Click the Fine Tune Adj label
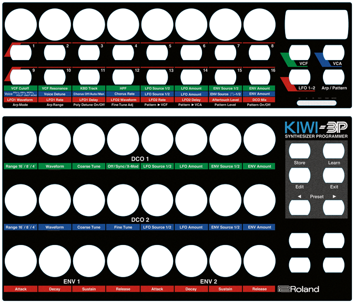 pos(123,105)
